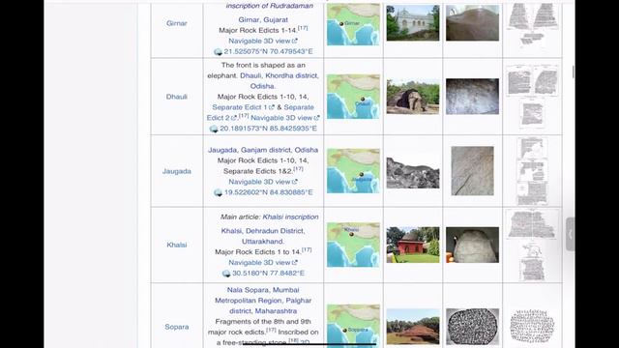
Task: Click the Khalsi location map thumbnail
Action: 353,245
